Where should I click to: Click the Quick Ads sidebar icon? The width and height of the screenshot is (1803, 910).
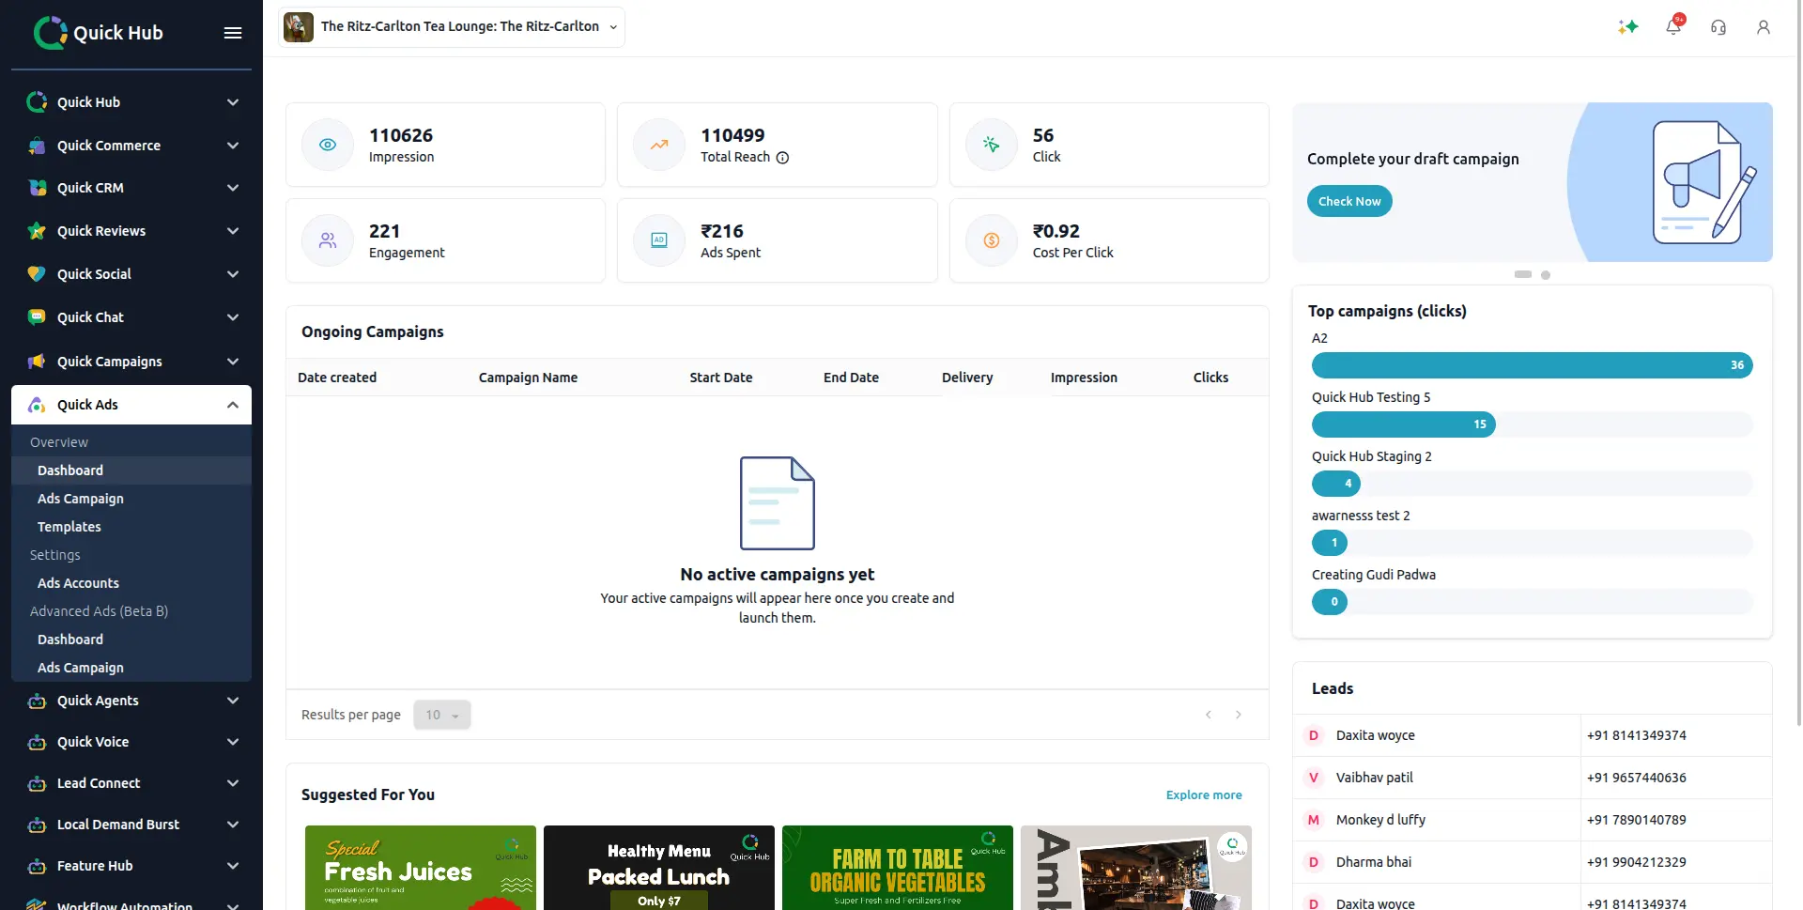pos(37,405)
